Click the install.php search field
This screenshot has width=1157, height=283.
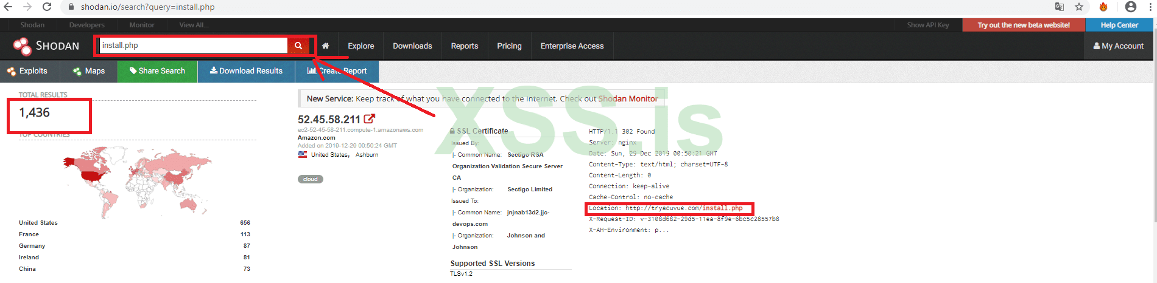pyautogui.click(x=193, y=46)
